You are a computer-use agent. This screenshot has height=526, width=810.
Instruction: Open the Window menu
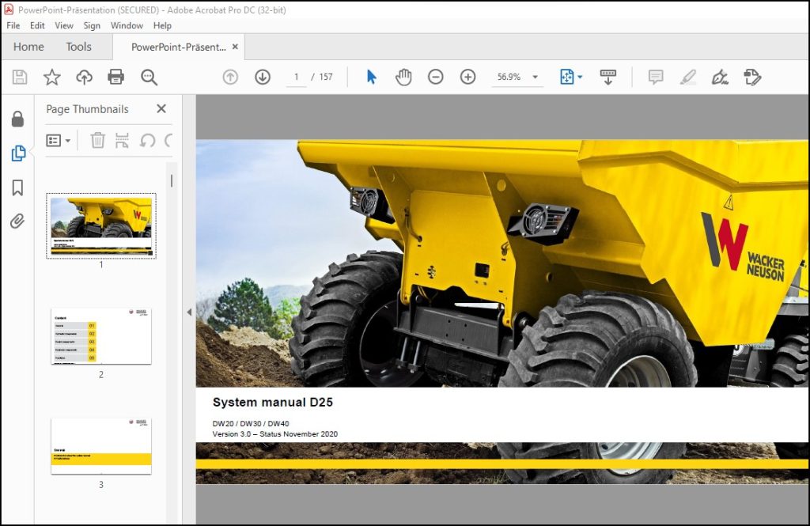click(x=127, y=25)
